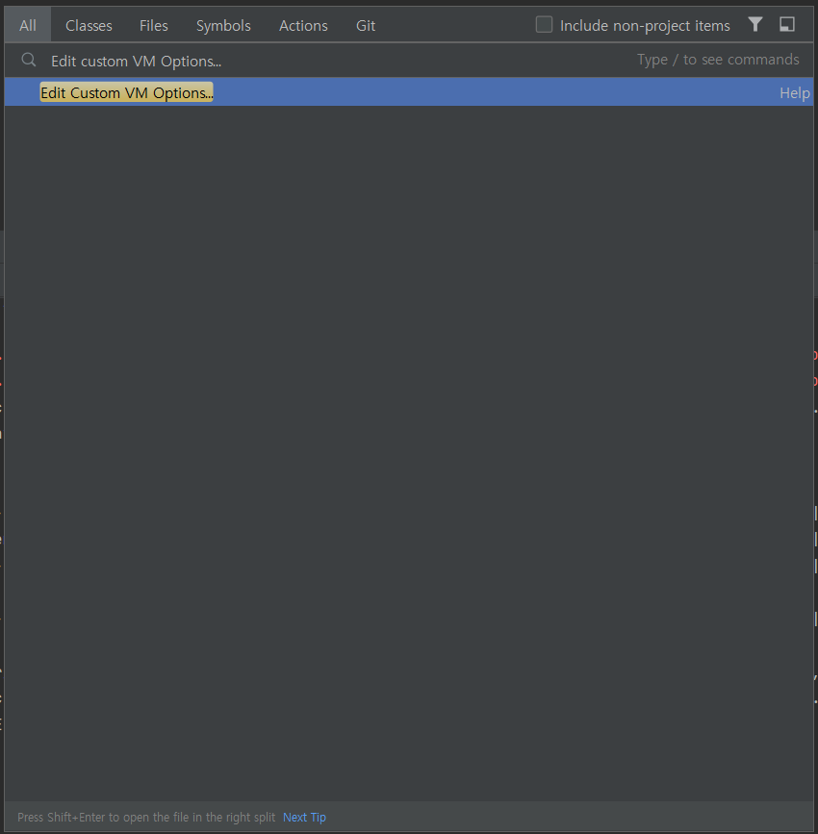Click the Help label on the highlighted row

point(794,92)
